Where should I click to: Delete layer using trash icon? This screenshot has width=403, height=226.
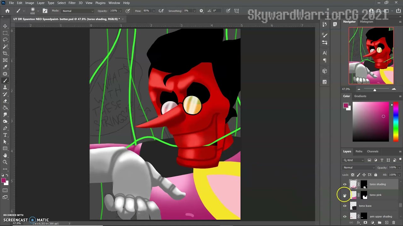coord(394,223)
